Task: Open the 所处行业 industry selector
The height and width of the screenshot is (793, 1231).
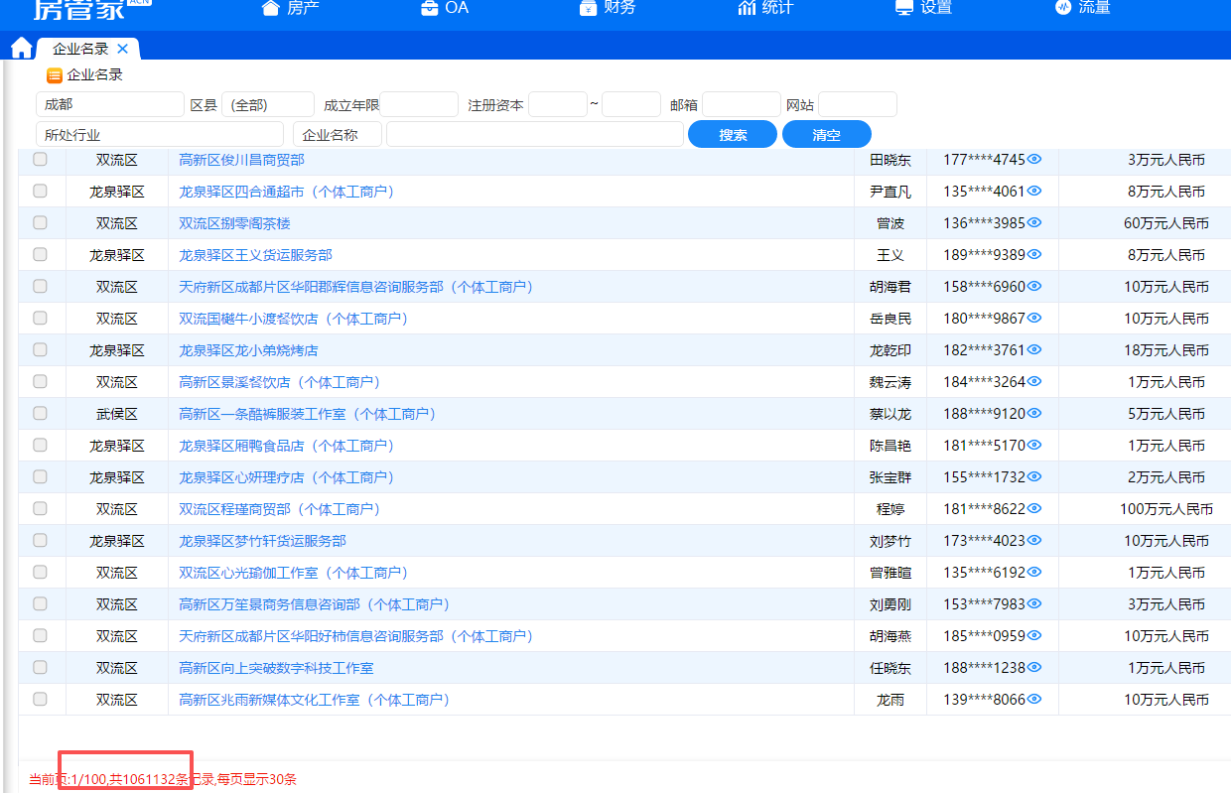Action: coord(159,135)
